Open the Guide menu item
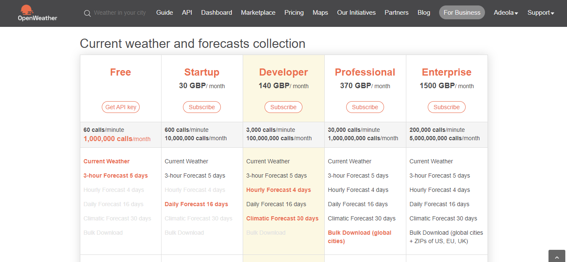567x262 pixels. 164,13
